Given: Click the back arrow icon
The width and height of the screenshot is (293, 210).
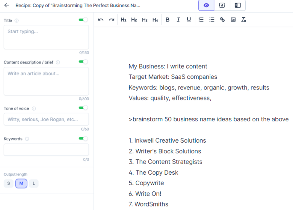Looking at the screenshot, I should click(6, 5).
